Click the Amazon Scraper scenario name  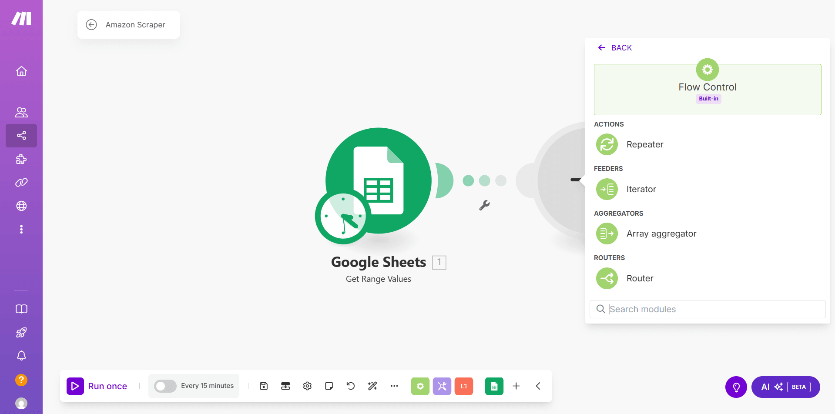tap(135, 25)
